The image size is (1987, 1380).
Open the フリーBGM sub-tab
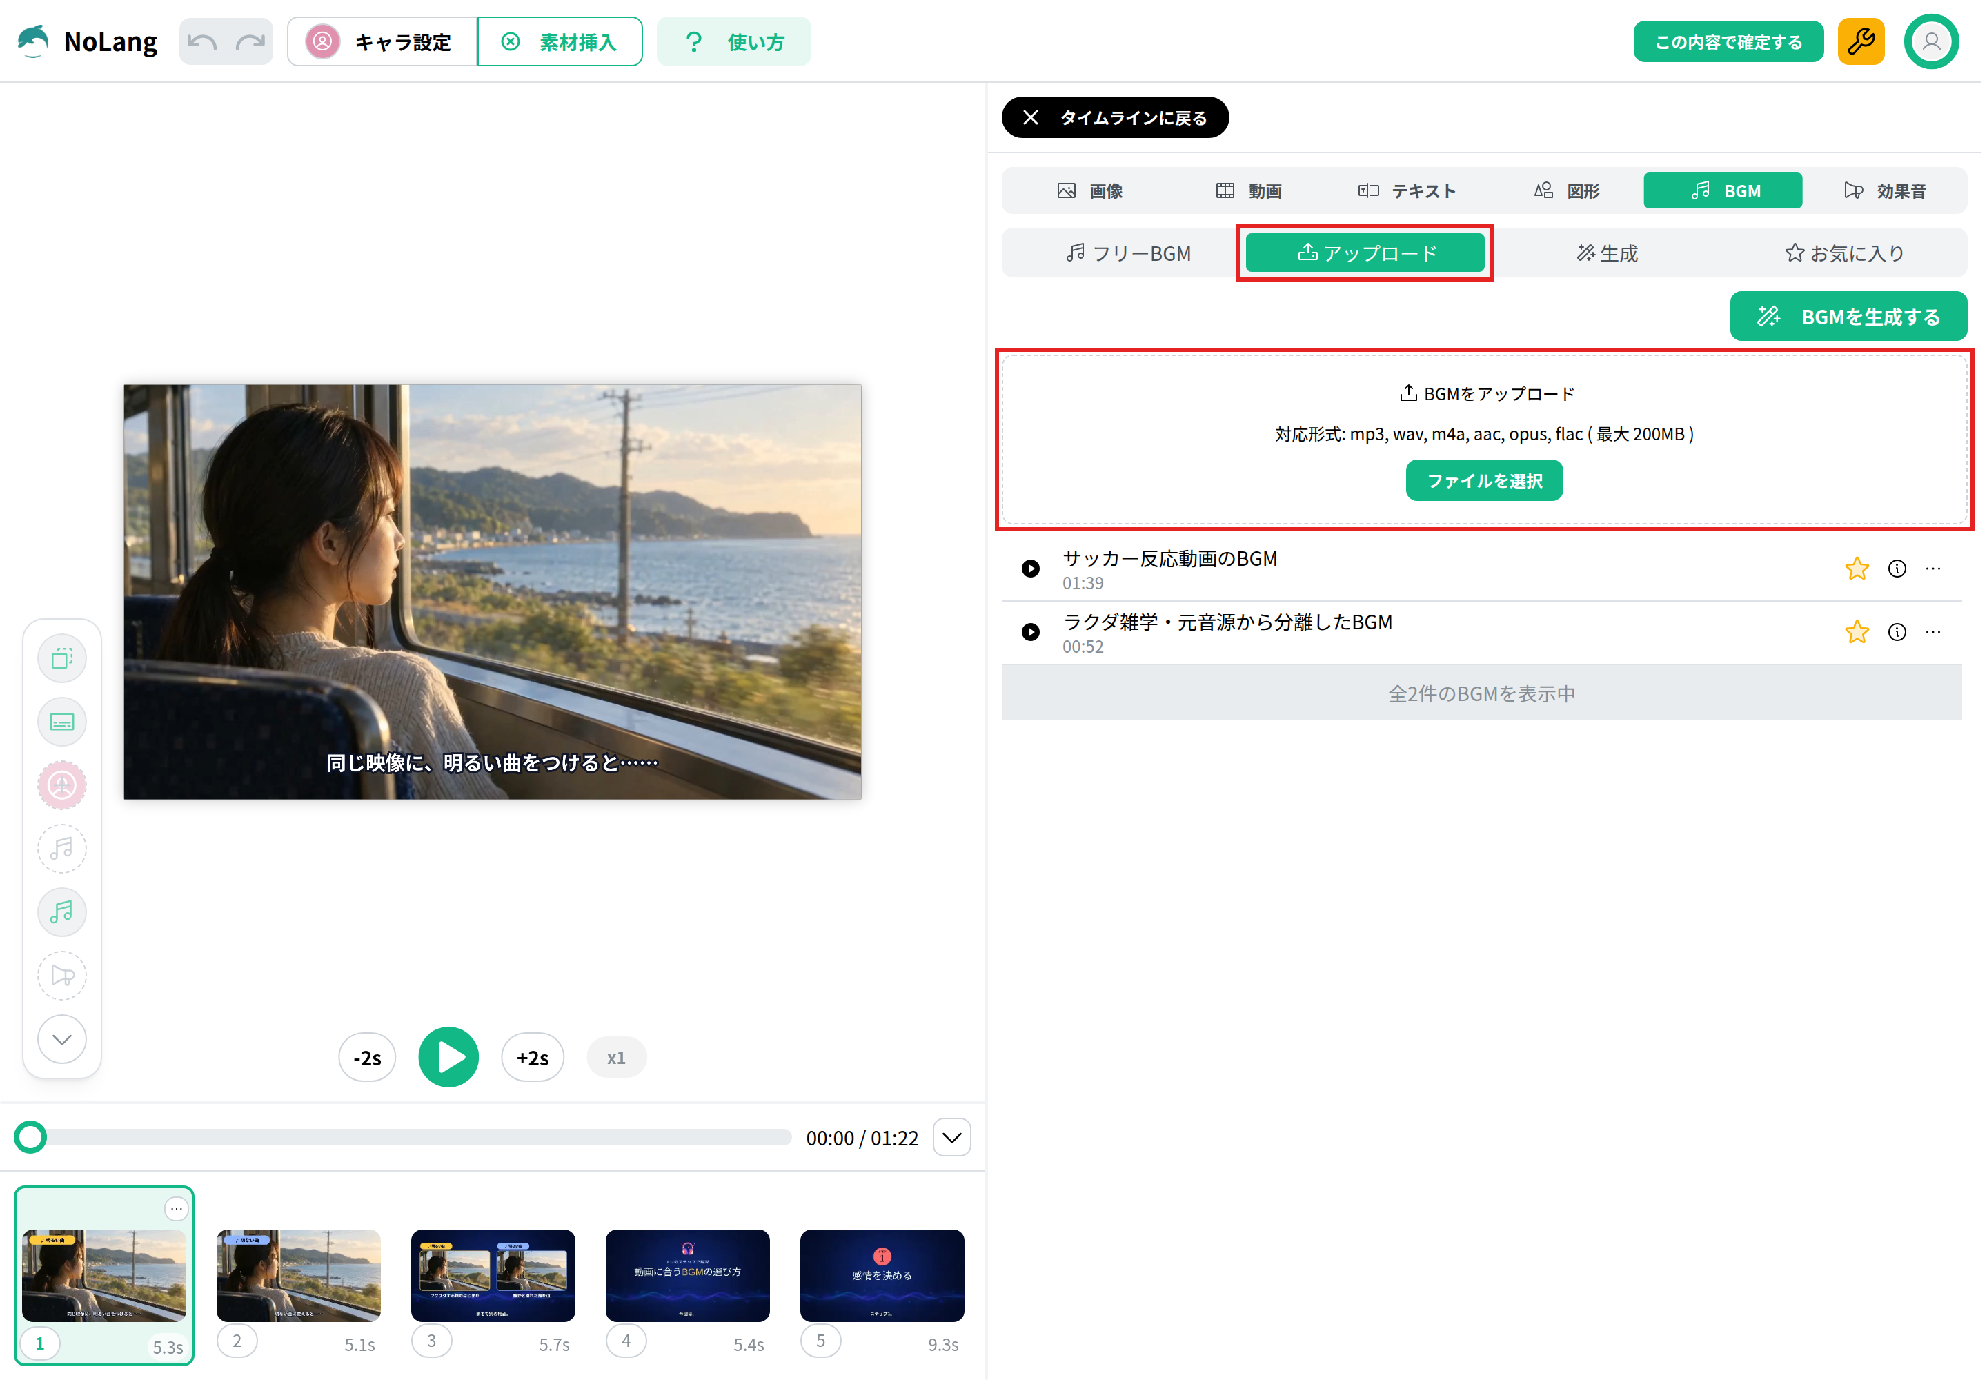pos(1129,253)
